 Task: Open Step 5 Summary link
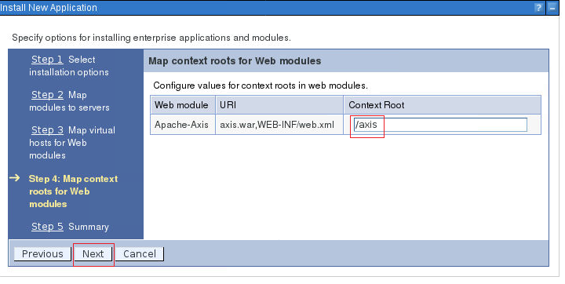tap(47, 227)
